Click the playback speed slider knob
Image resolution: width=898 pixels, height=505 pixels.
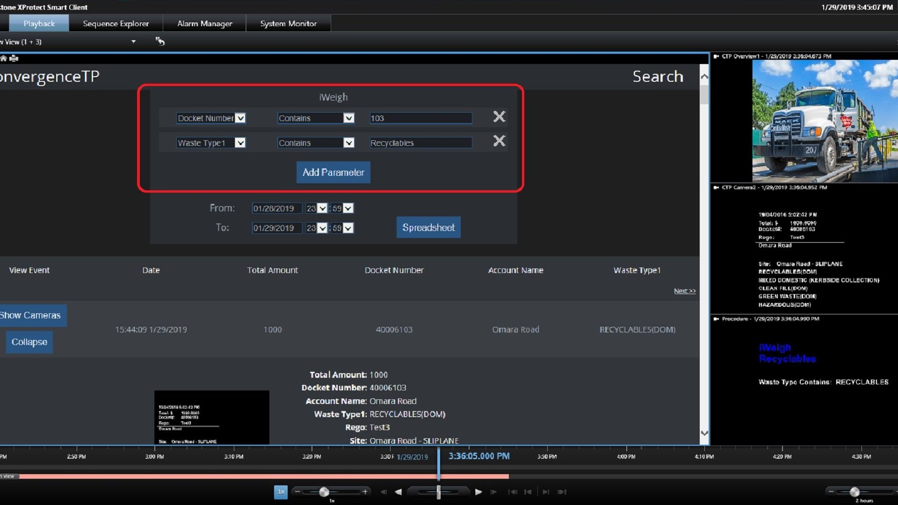324,492
